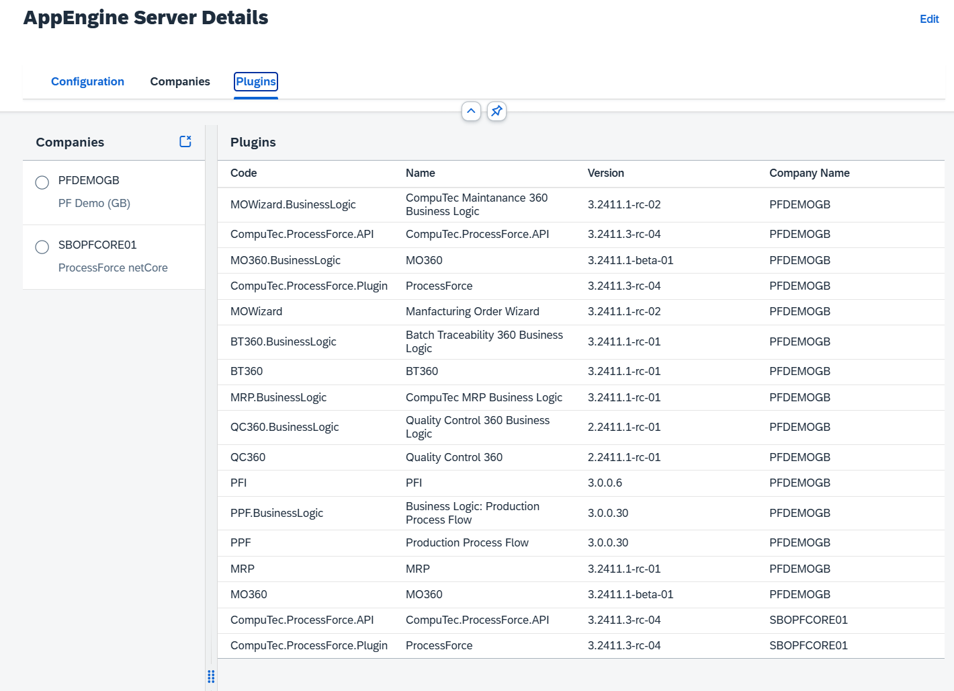The height and width of the screenshot is (691, 954).
Task: Click the PFI plugin row
Action: coord(238,483)
